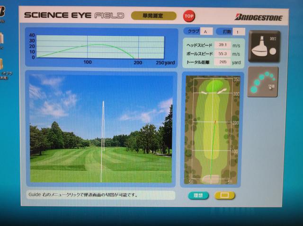Click the trajectory height graph
The height and width of the screenshot is (226, 303).
click(x=100, y=47)
